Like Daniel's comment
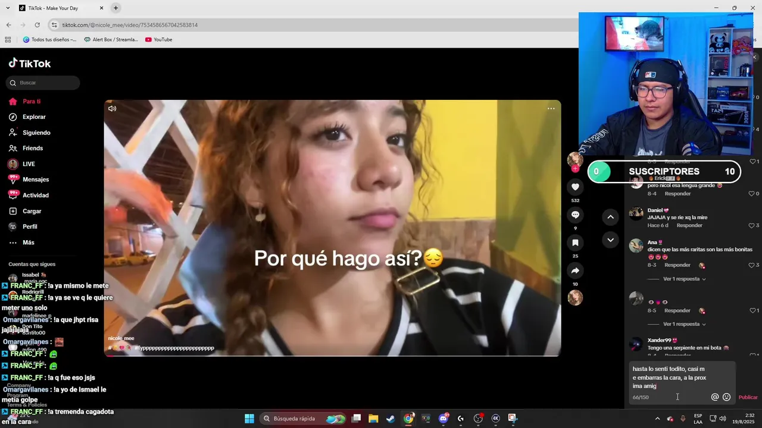Screen dimensions: 762x428 pos(752,226)
